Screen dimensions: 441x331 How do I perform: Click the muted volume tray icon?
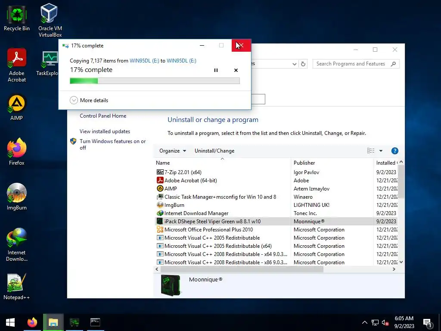point(385,322)
